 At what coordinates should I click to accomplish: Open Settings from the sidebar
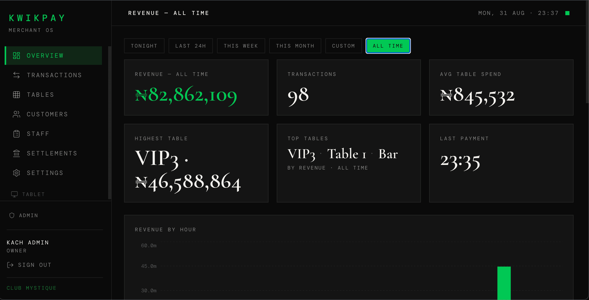point(54,173)
